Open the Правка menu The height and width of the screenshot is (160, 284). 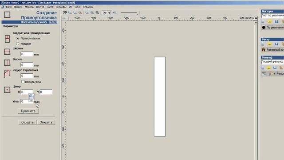(x=18, y=7)
